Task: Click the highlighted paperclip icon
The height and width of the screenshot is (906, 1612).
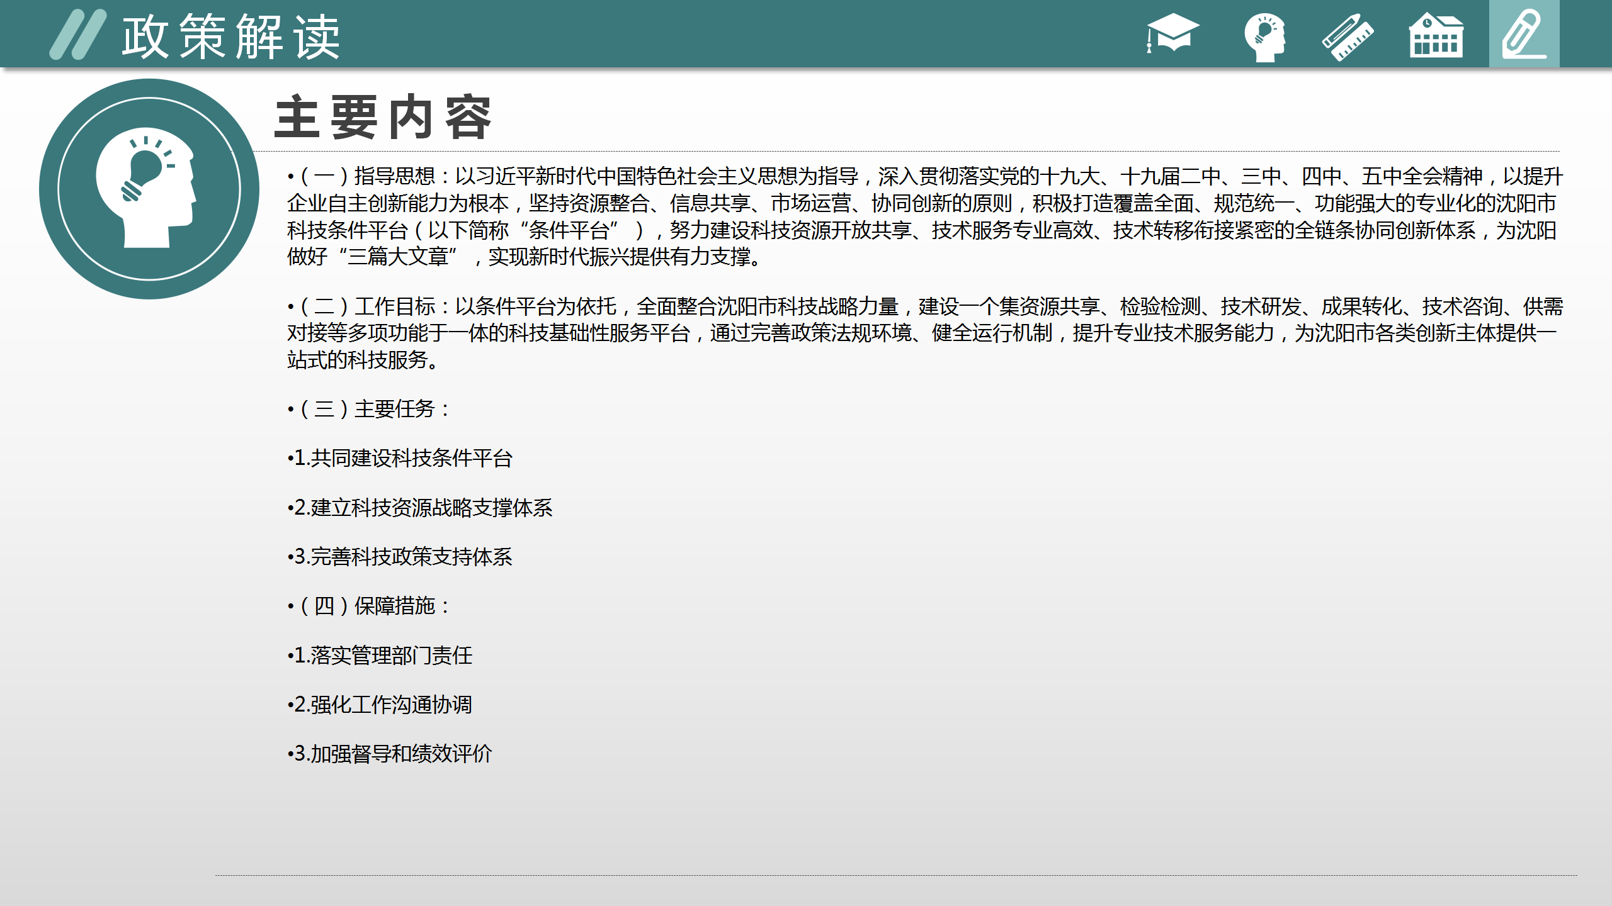Action: [x=1524, y=34]
